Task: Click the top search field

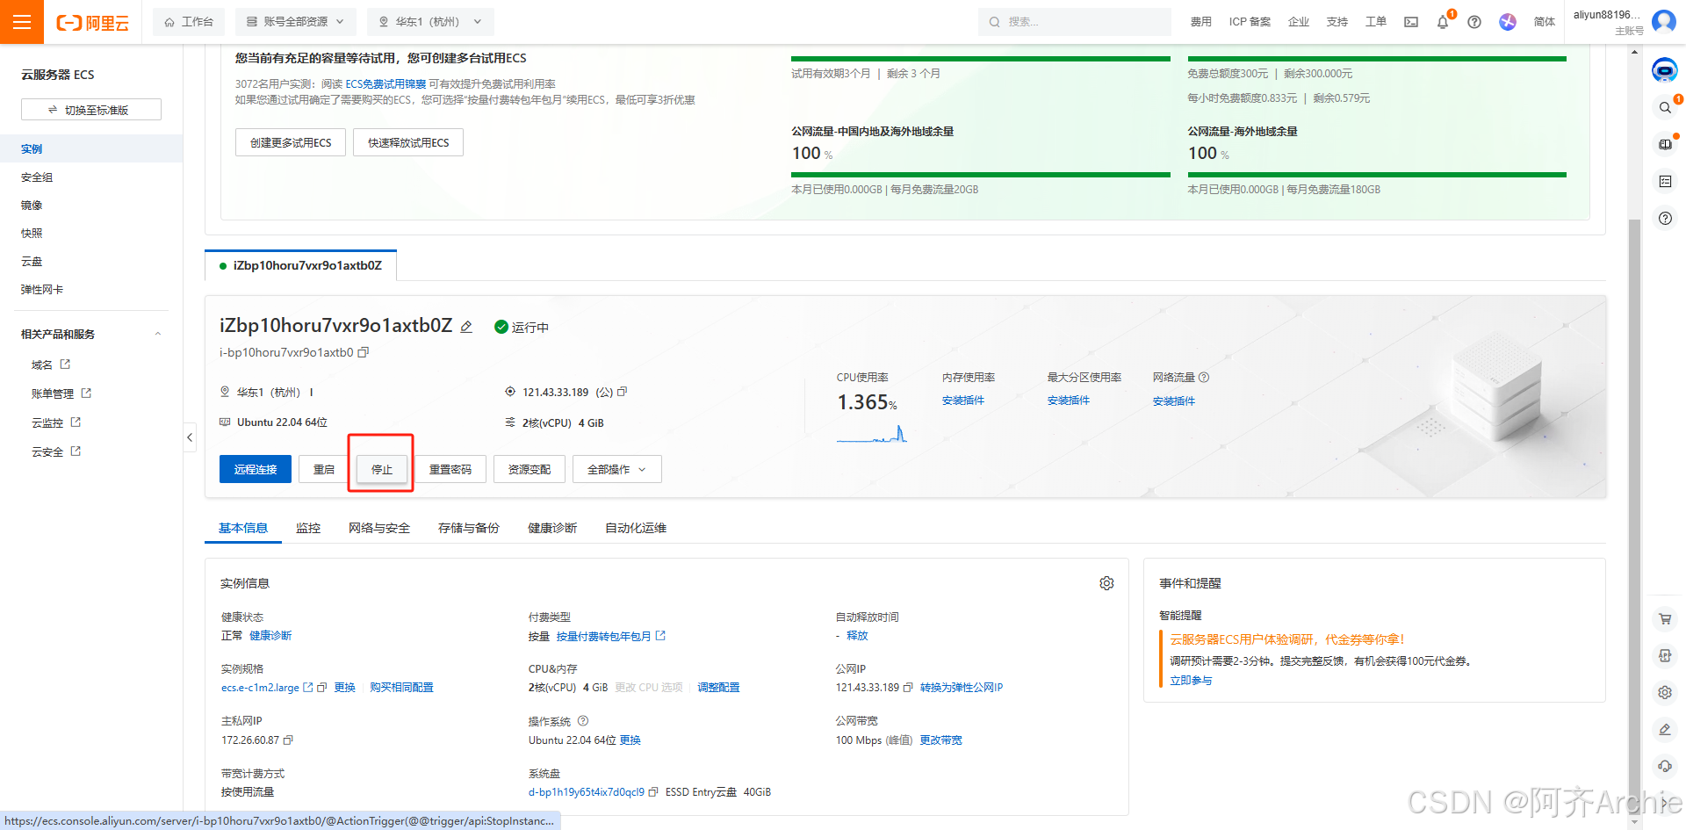Action: pos(1075,22)
